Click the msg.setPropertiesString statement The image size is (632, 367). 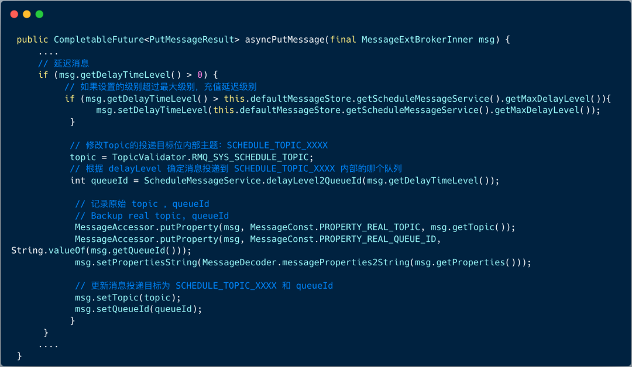[136, 262]
